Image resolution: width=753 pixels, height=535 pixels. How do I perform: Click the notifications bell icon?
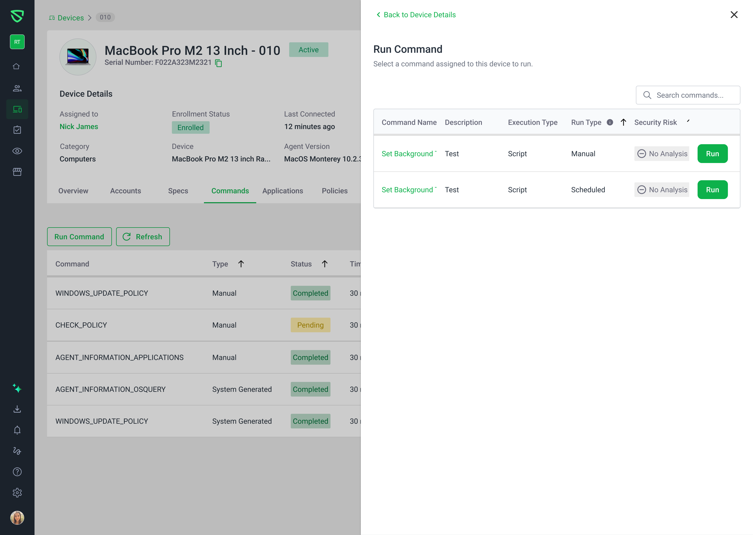pos(17,430)
